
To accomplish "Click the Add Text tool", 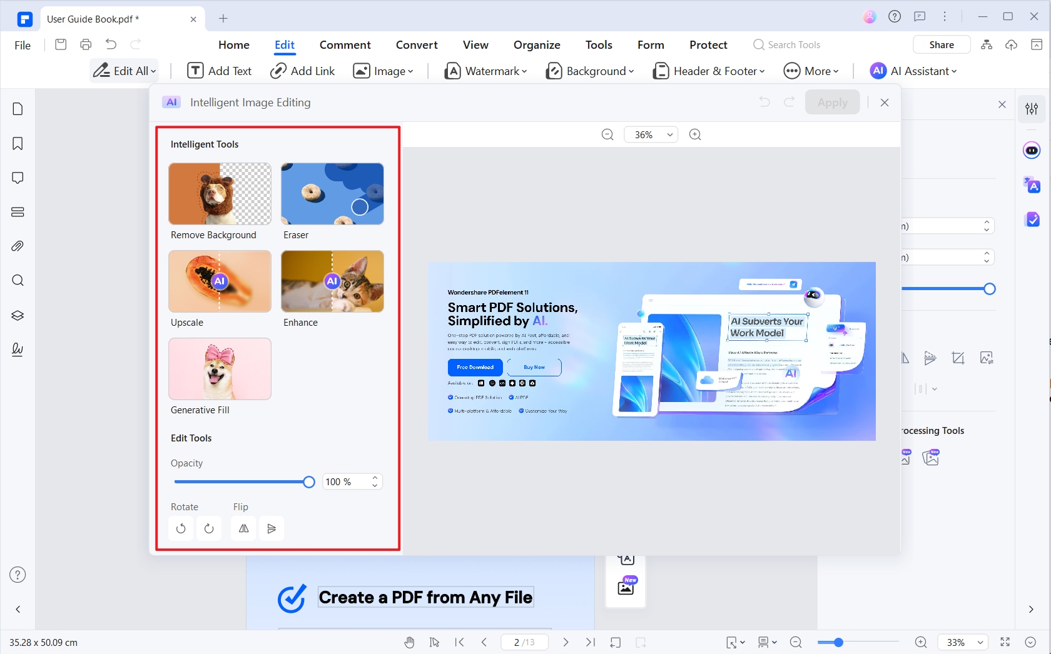I will pyautogui.click(x=220, y=71).
